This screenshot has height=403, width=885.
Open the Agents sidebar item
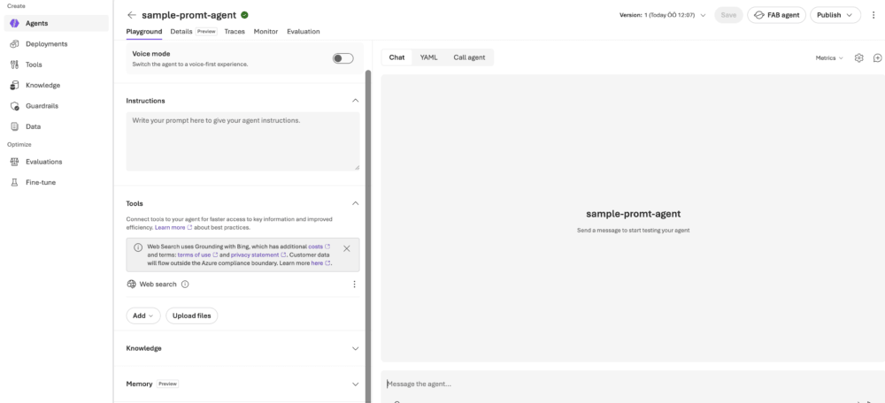56,23
